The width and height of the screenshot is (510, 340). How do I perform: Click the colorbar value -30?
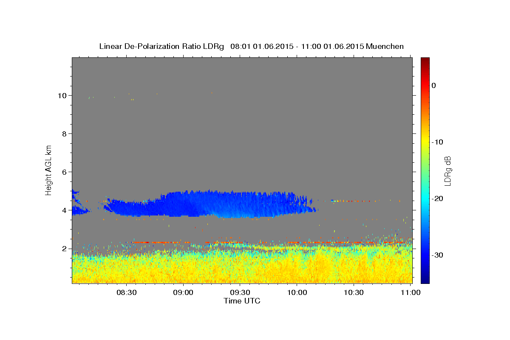tap(438, 255)
